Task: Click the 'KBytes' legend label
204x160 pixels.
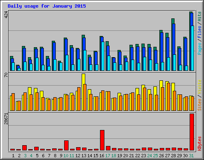Action: (200, 144)
